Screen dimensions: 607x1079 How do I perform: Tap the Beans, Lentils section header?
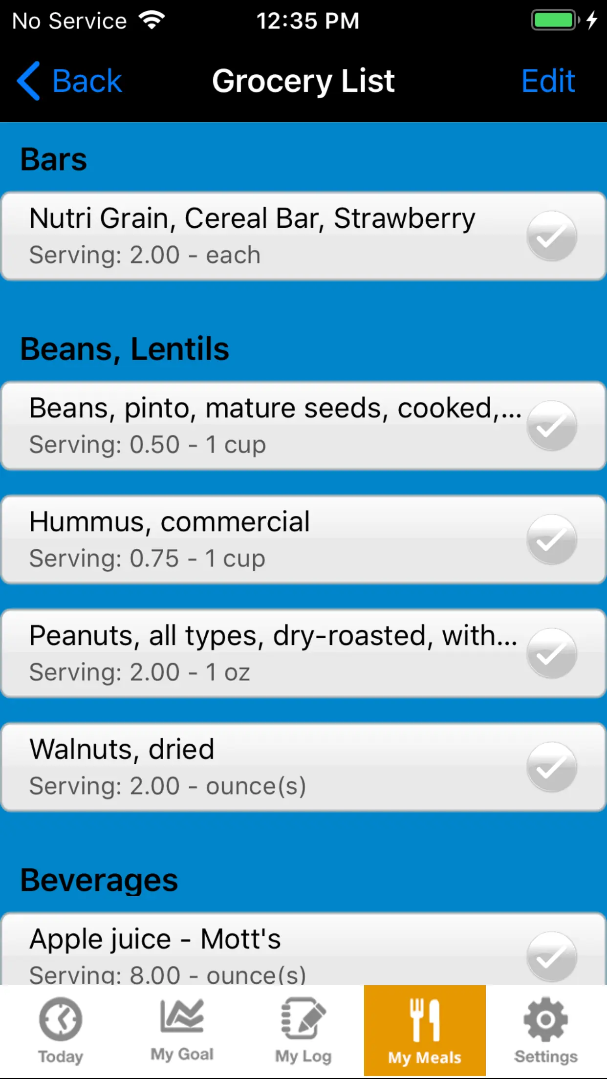pos(125,349)
